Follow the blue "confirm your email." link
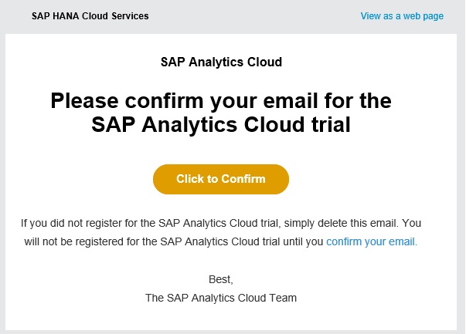Viewport: 466px width, 334px height. pyautogui.click(x=371, y=241)
